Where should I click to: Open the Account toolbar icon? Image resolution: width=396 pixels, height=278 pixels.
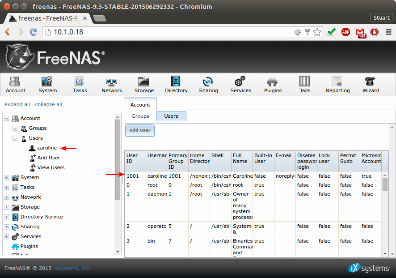(15, 85)
